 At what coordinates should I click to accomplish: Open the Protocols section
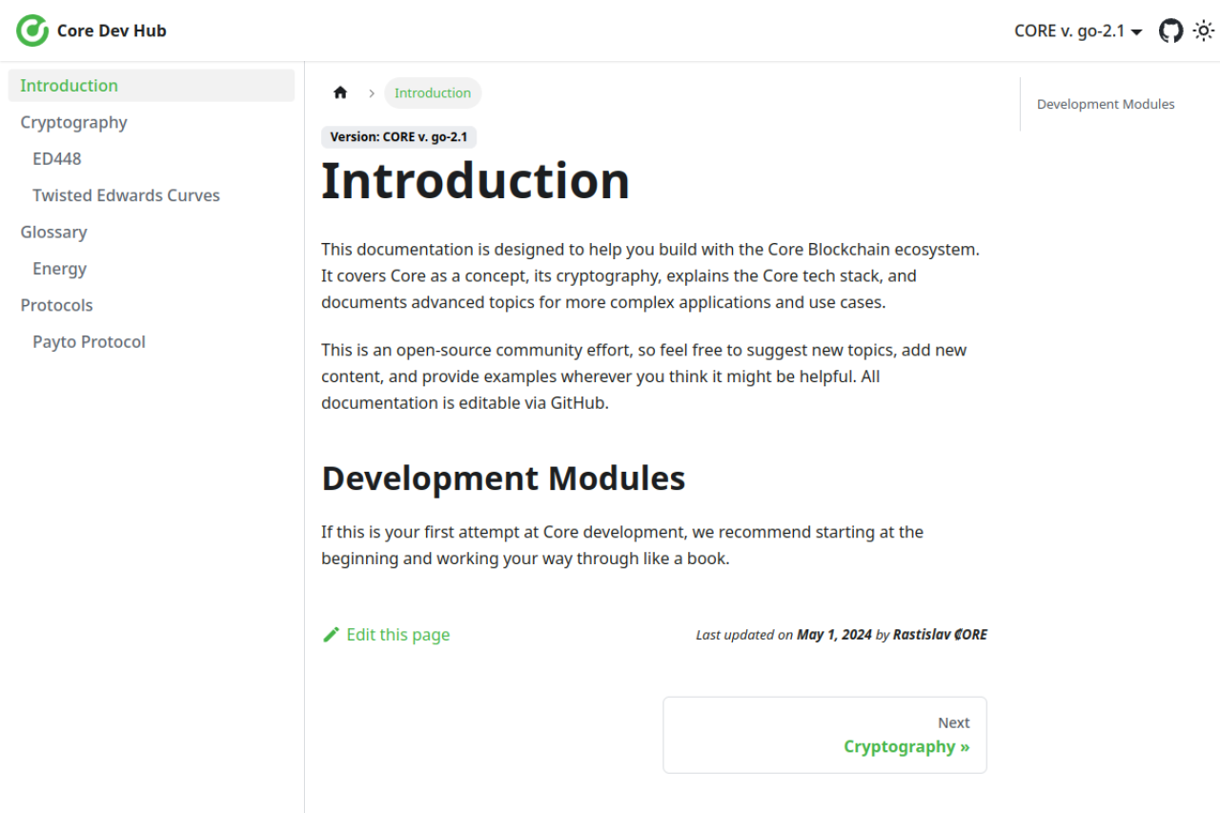(x=56, y=305)
